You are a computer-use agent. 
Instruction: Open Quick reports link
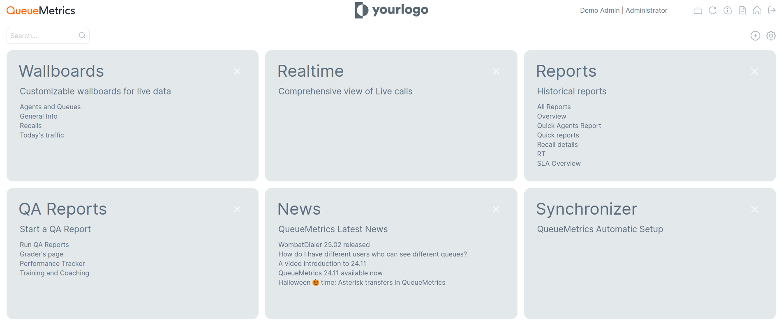[x=558, y=135]
